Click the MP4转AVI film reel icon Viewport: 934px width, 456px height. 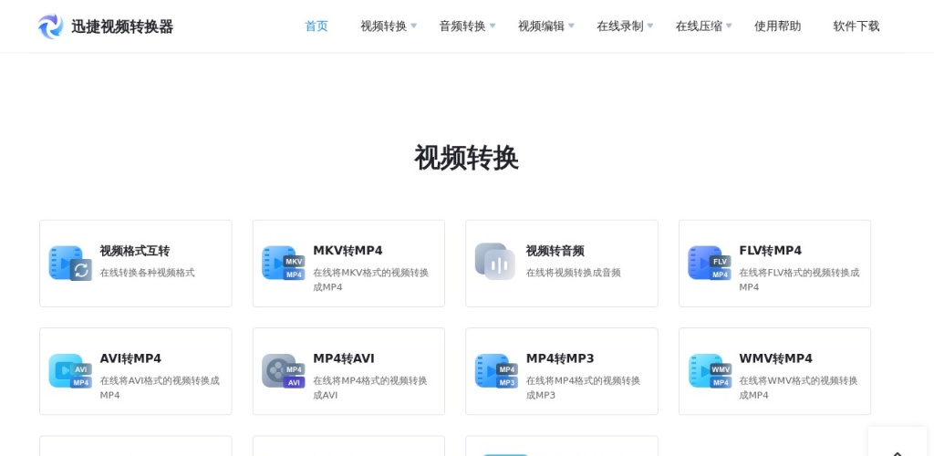[283, 371]
